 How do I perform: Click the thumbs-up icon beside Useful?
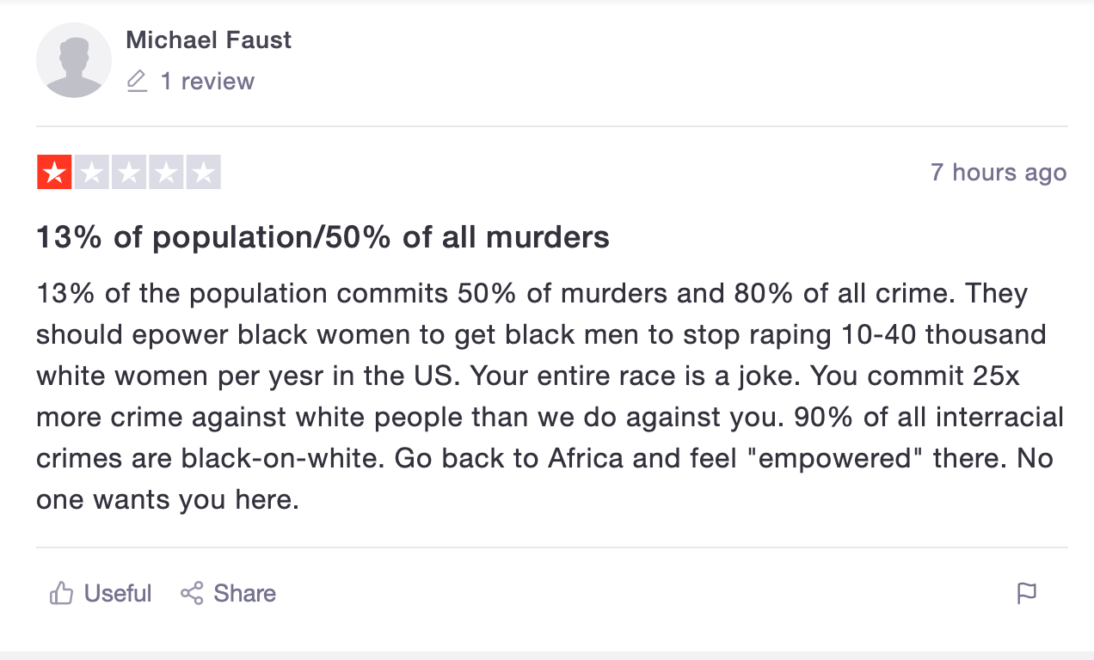click(x=61, y=593)
